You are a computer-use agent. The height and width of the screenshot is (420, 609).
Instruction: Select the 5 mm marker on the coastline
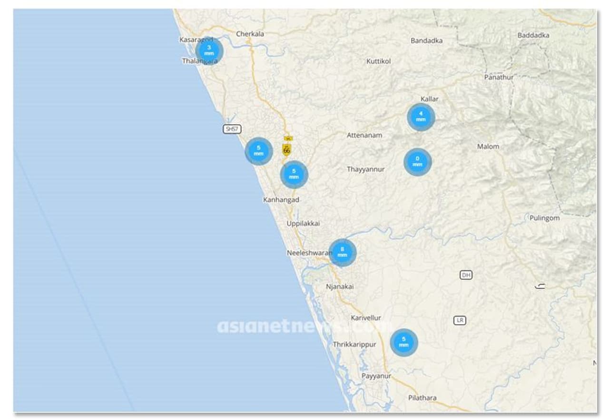258,151
